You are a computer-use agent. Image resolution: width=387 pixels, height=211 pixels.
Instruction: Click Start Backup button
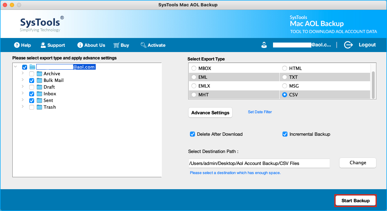tap(355, 201)
